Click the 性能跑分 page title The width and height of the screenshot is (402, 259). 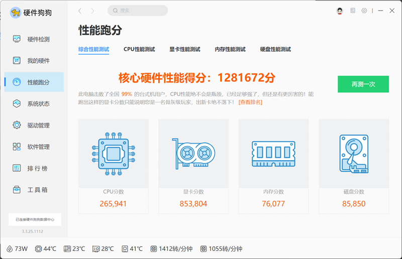pos(100,30)
